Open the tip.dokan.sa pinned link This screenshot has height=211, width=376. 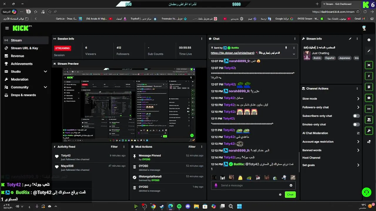point(232,53)
